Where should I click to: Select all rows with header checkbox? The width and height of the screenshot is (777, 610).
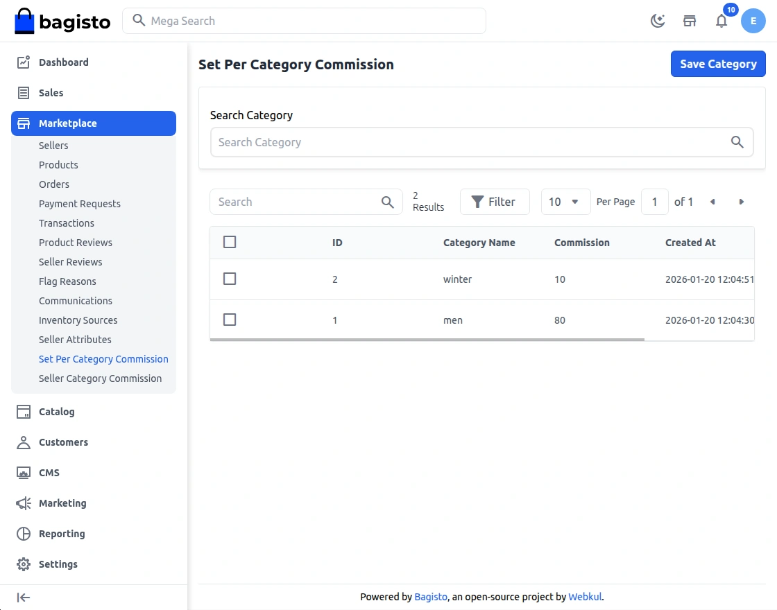pos(230,242)
